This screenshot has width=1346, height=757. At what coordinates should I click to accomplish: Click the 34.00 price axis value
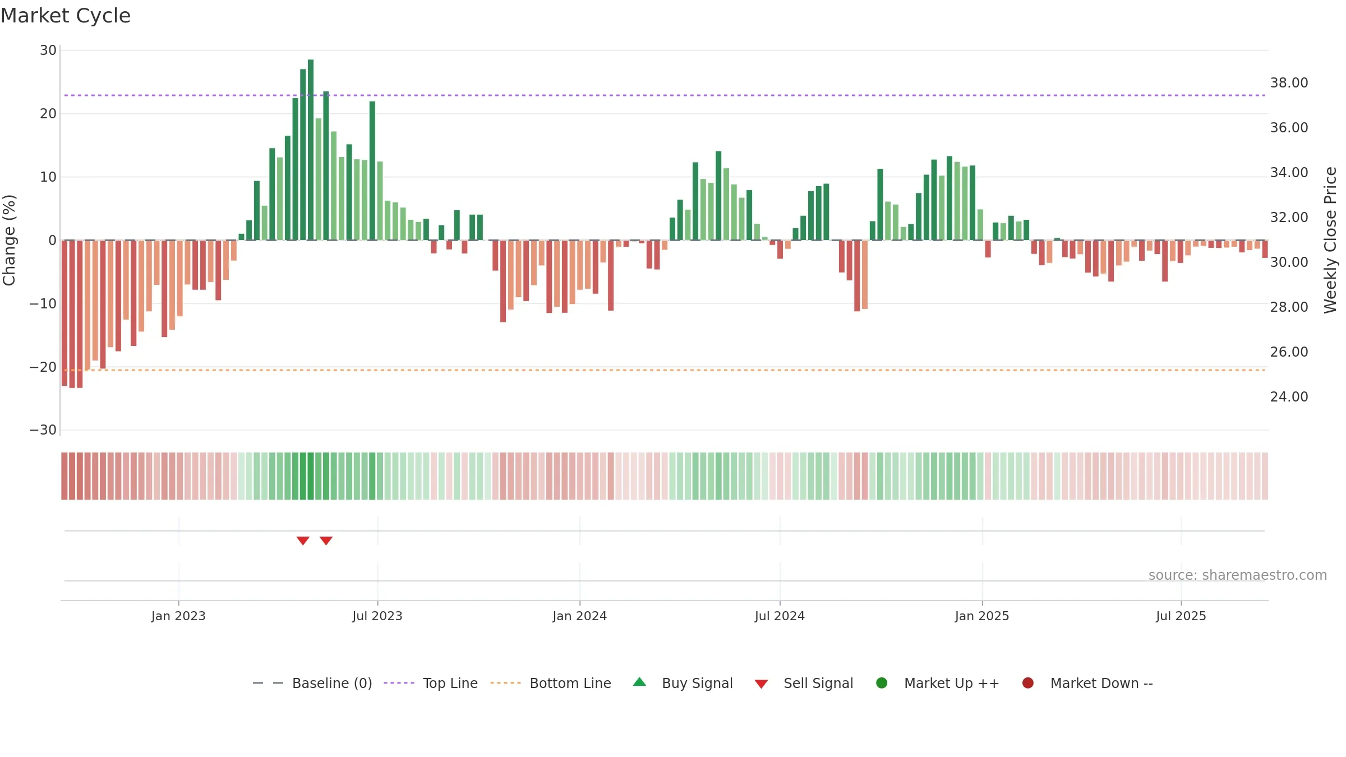(1289, 173)
